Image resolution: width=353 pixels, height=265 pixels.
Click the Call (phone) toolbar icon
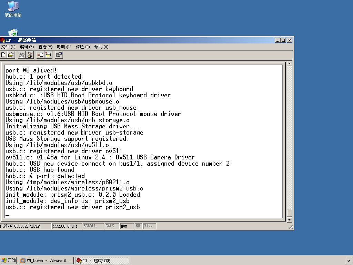tap(22, 55)
